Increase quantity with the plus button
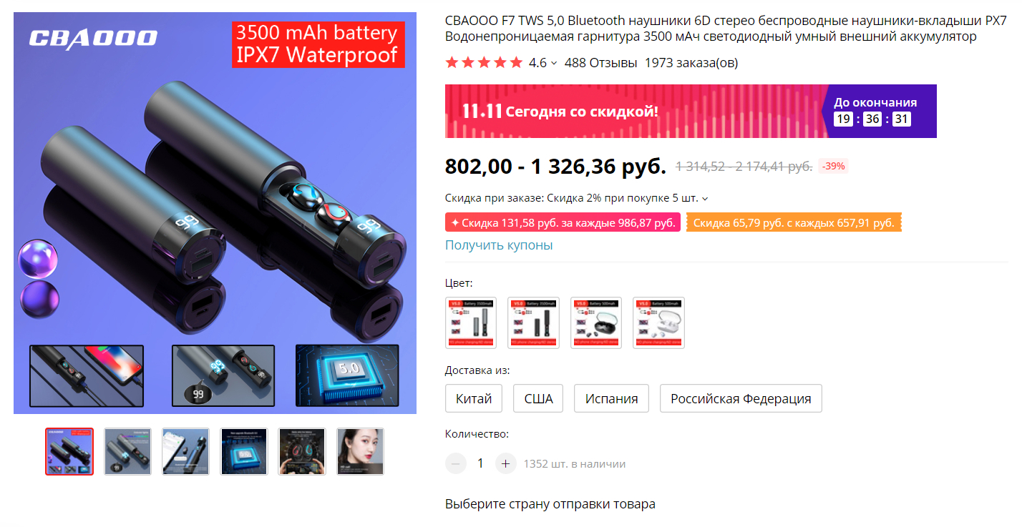1022x527 pixels. (x=505, y=463)
